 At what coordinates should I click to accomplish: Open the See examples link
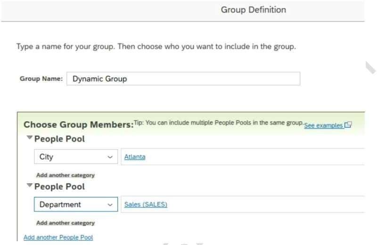click(324, 126)
